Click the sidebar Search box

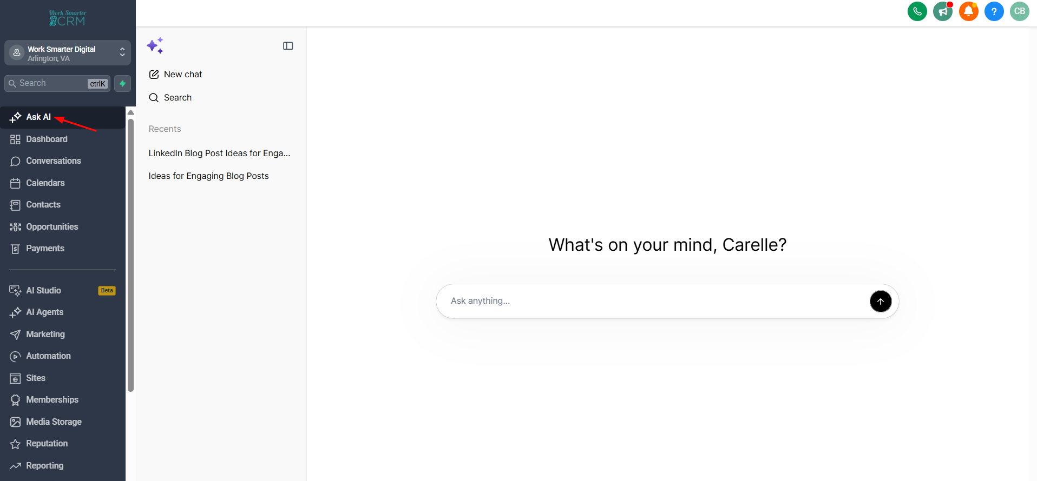tap(57, 83)
